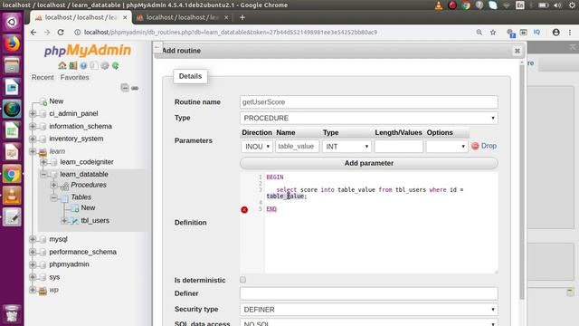Close the Add routine dialog
579x326 pixels.
517,51
